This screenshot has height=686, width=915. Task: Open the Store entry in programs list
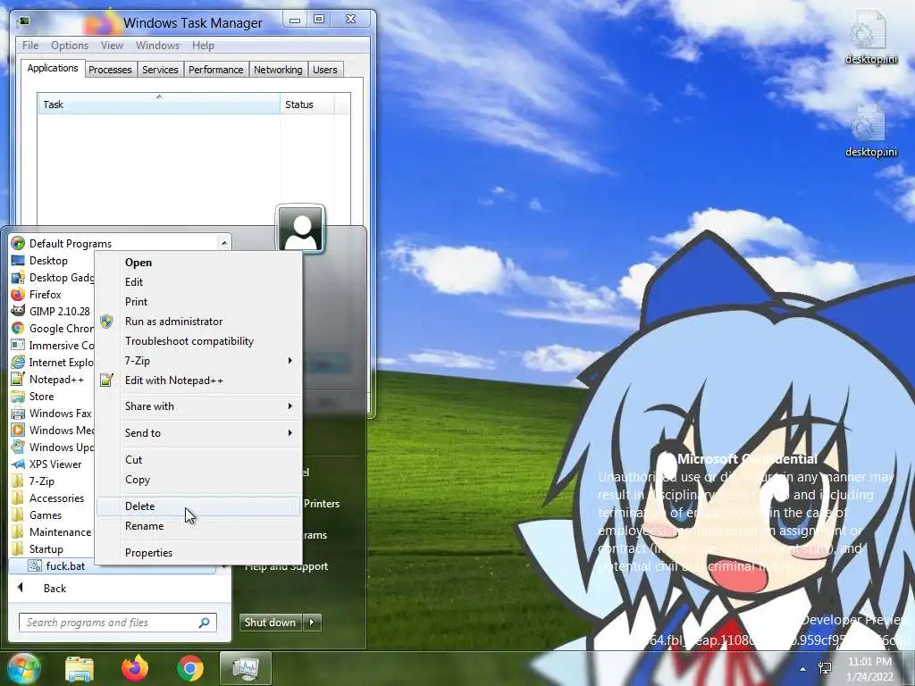click(x=33, y=396)
